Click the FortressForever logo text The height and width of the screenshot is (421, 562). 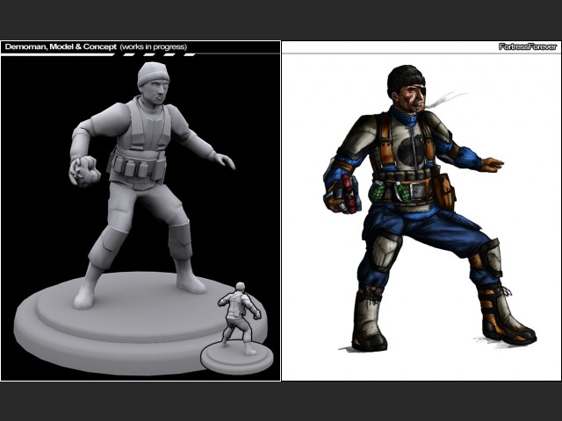[x=528, y=46]
